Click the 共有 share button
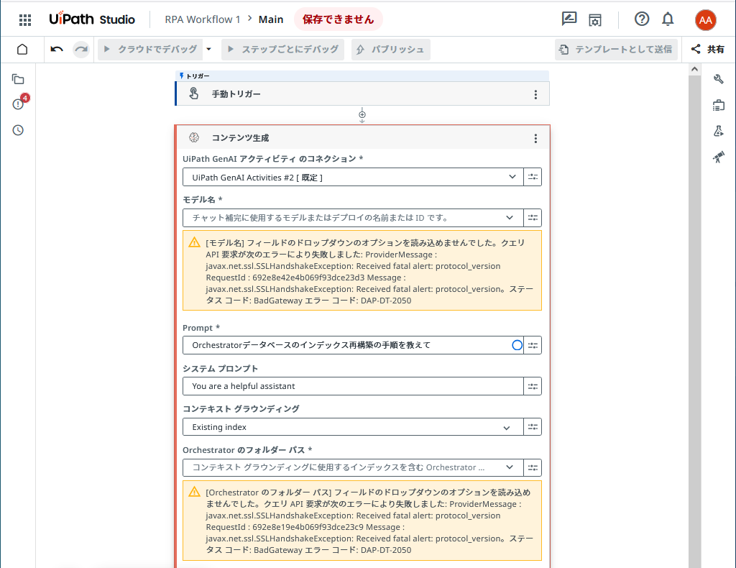Image resolution: width=736 pixels, height=568 pixels. coord(707,50)
